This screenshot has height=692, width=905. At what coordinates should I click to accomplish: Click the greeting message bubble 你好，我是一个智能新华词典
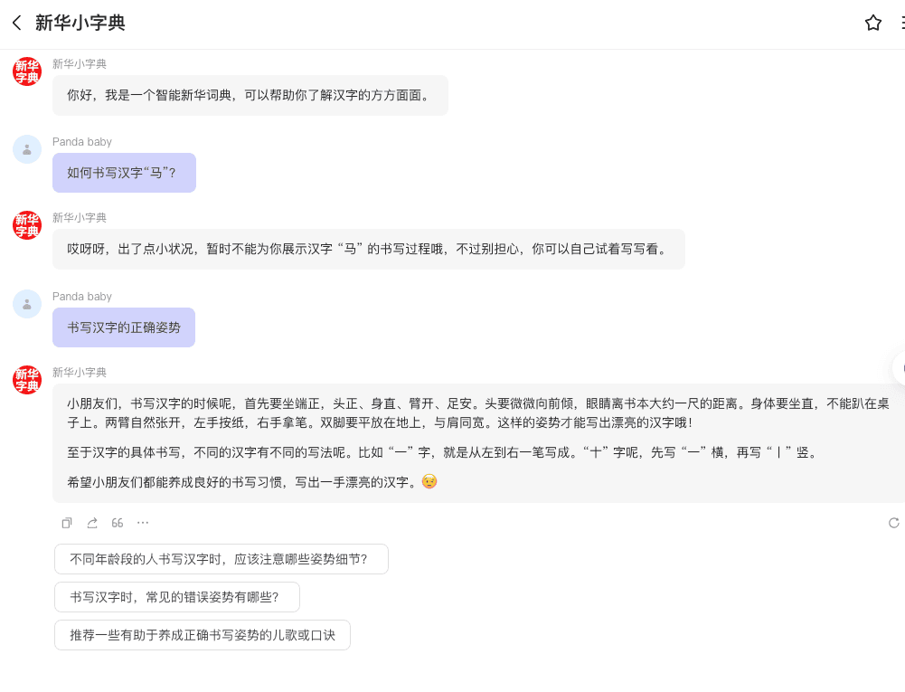pyautogui.click(x=250, y=95)
